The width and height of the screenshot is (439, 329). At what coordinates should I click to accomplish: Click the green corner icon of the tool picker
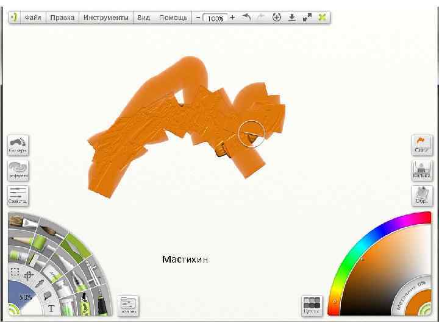click(x=13, y=310)
